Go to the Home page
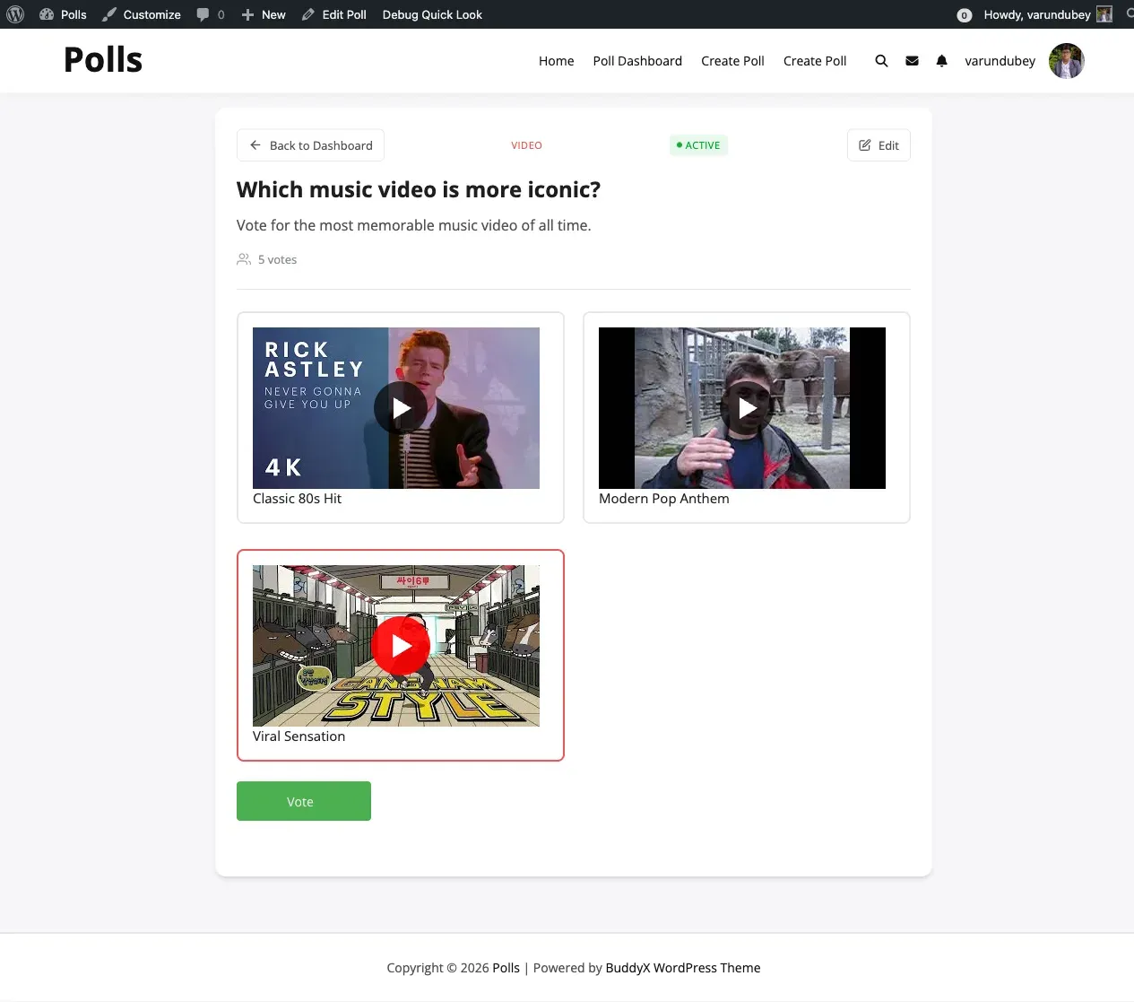 click(556, 61)
